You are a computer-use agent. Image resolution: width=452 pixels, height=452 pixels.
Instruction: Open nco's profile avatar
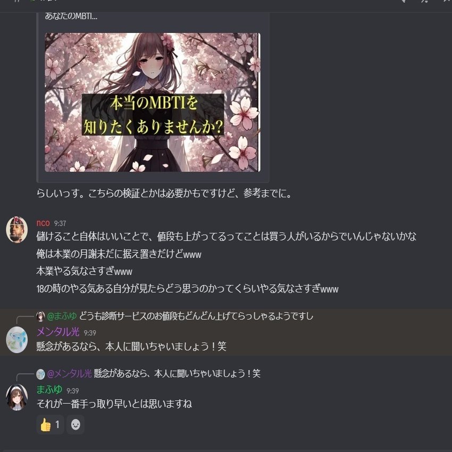click(17, 230)
